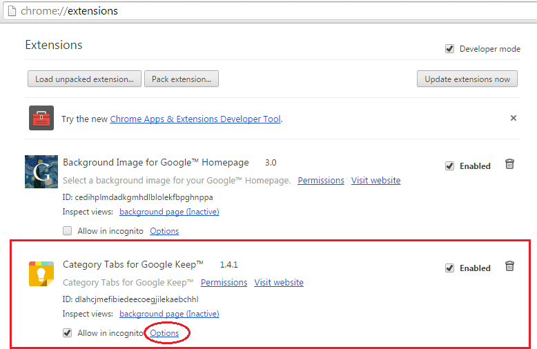
Task: Open Permissions link for Category Tabs extension
Action: tap(224, 282)
